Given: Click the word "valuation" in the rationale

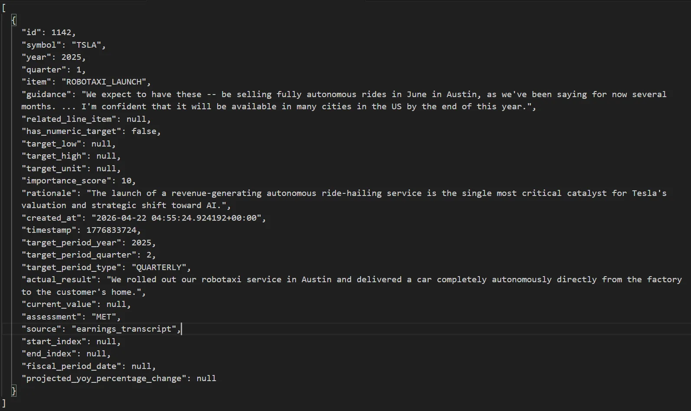Looking at the screenshot, I should [44, 205].
